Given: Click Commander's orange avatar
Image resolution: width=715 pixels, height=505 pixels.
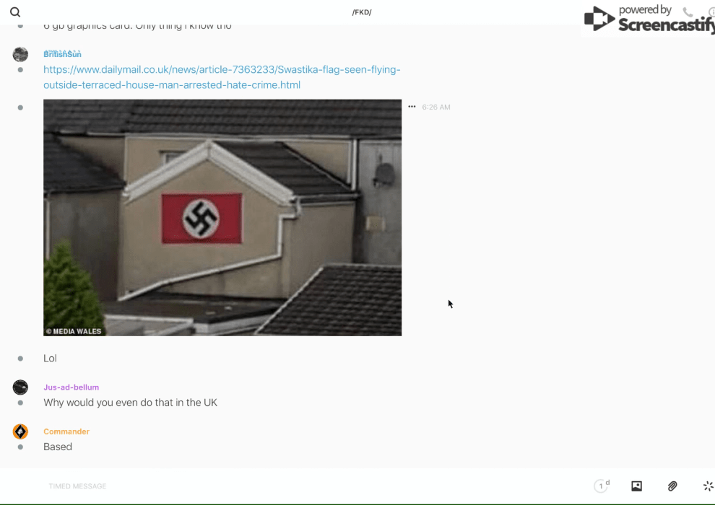Looking at the screenshot, I should coord(20,431).
